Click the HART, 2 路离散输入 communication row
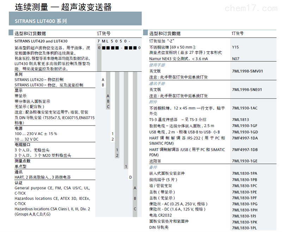 (x=43, y=177)
